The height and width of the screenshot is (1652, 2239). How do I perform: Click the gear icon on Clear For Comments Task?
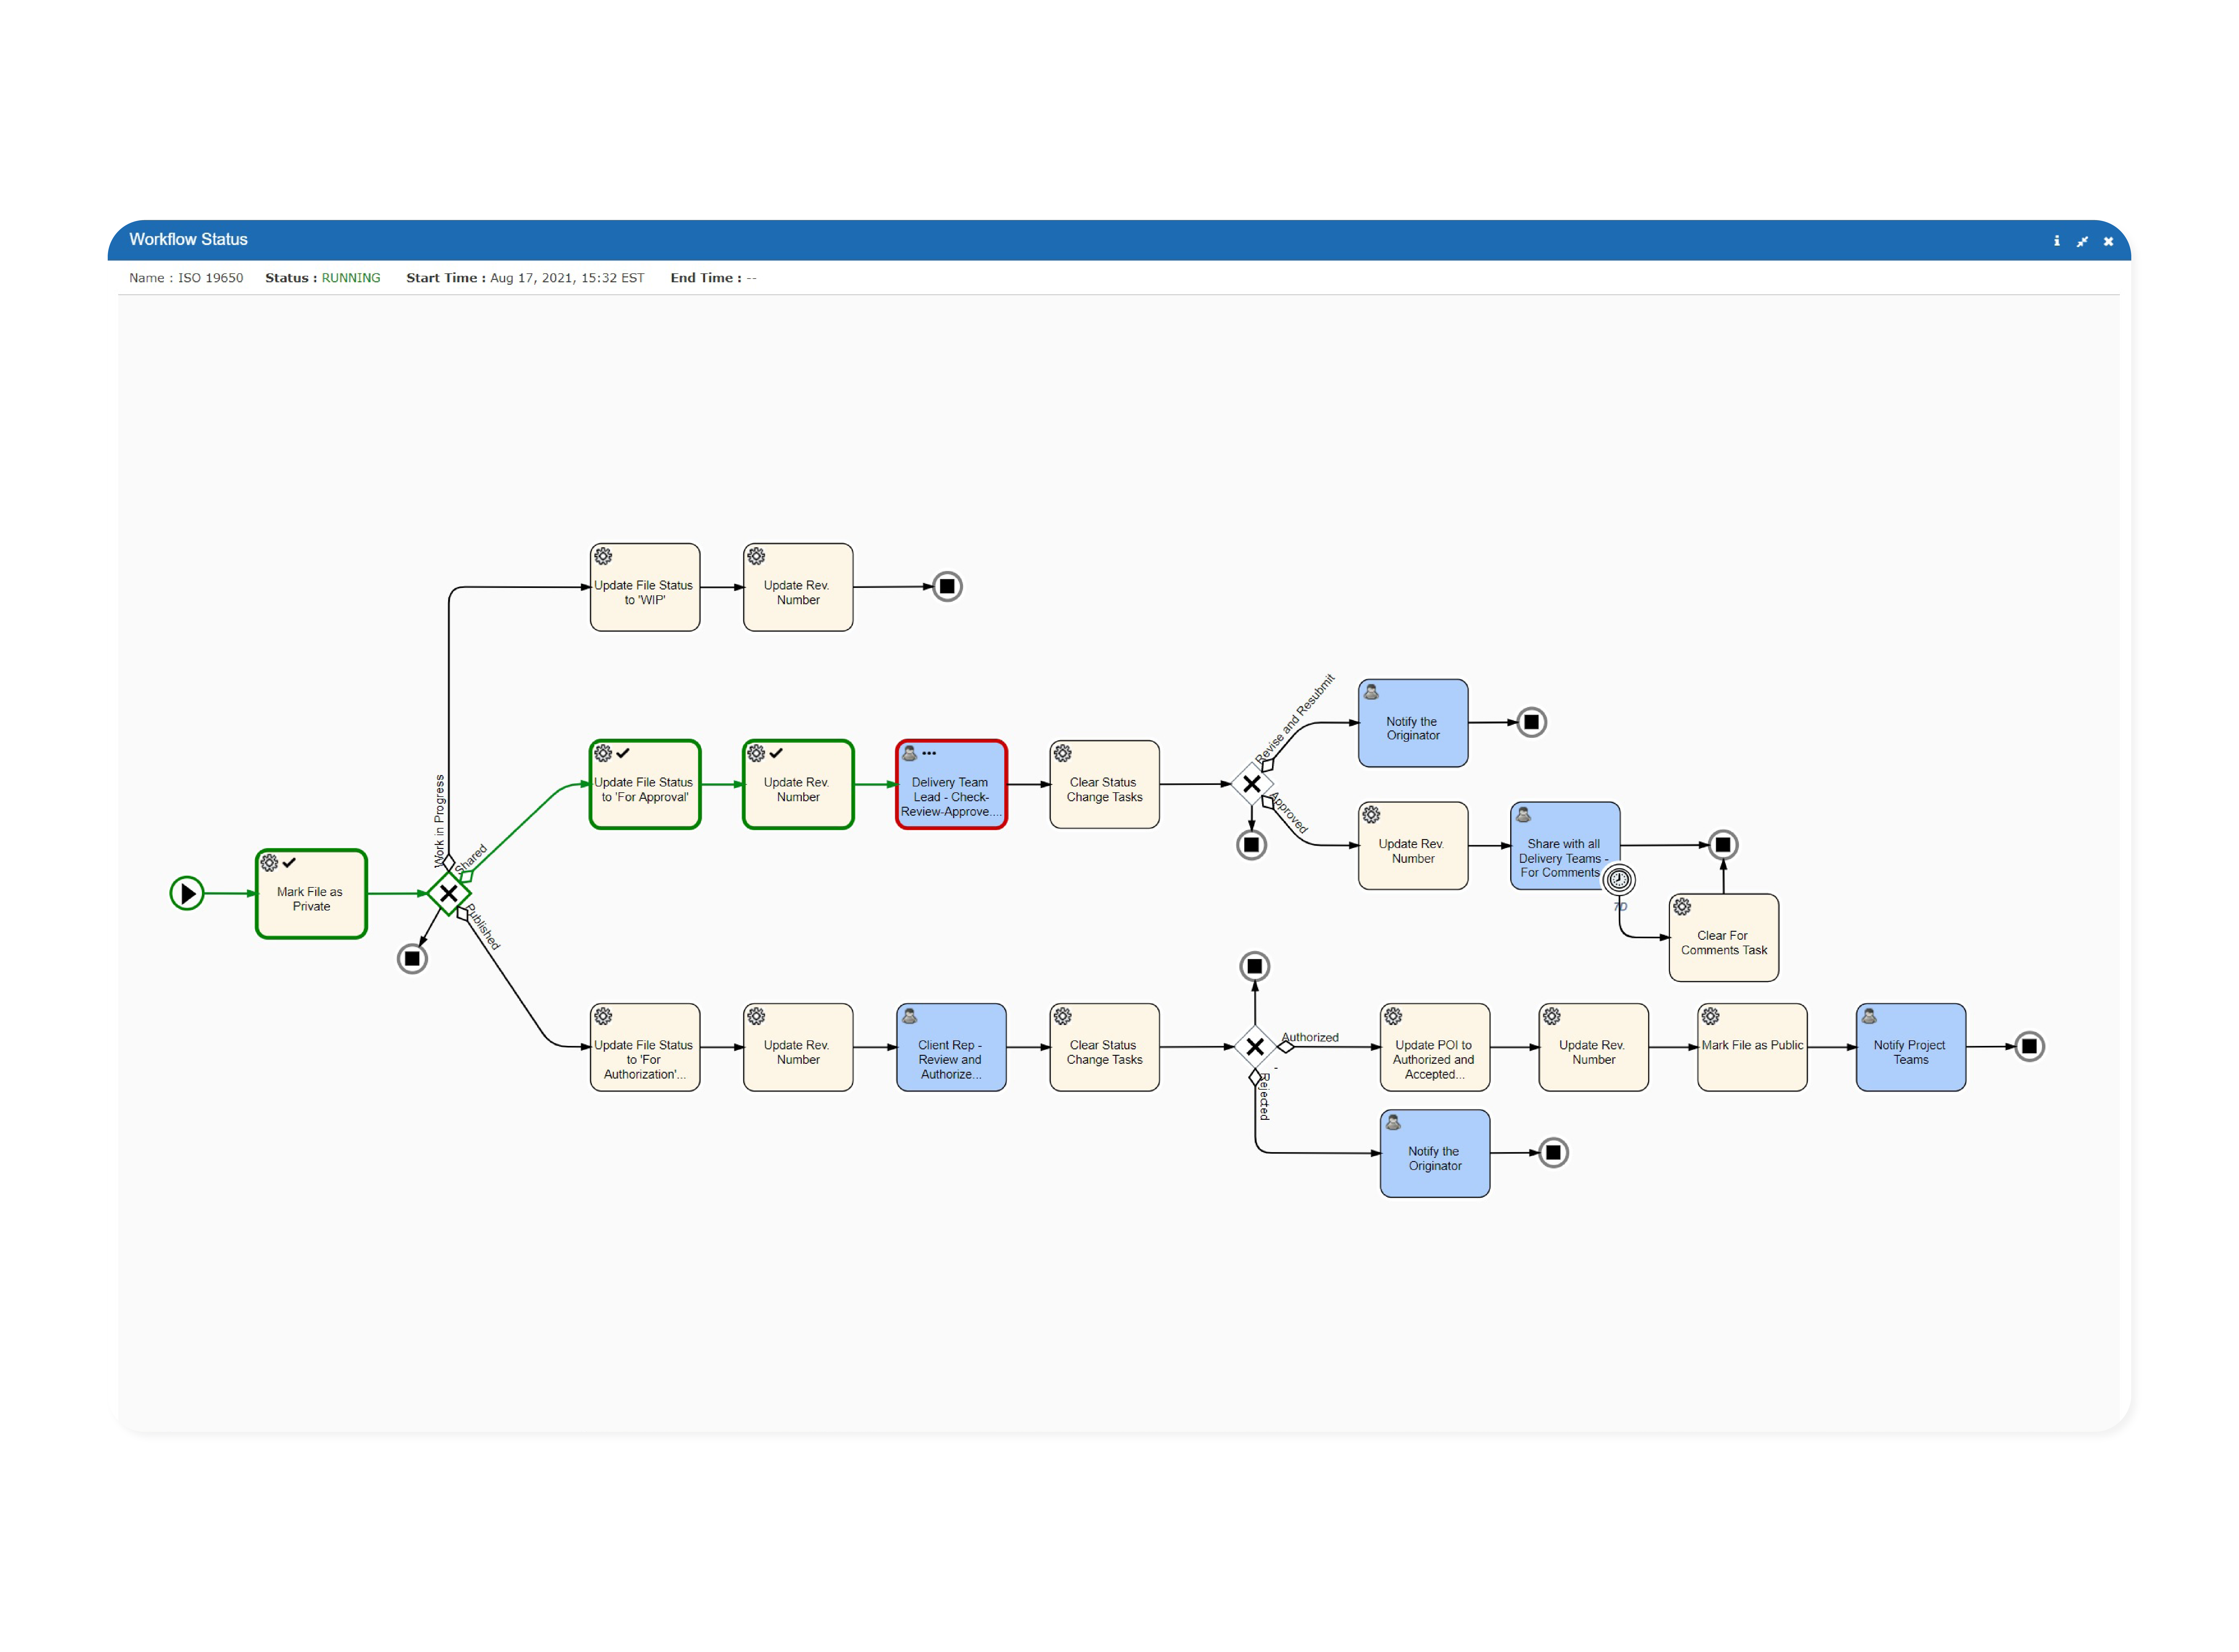1682,907
